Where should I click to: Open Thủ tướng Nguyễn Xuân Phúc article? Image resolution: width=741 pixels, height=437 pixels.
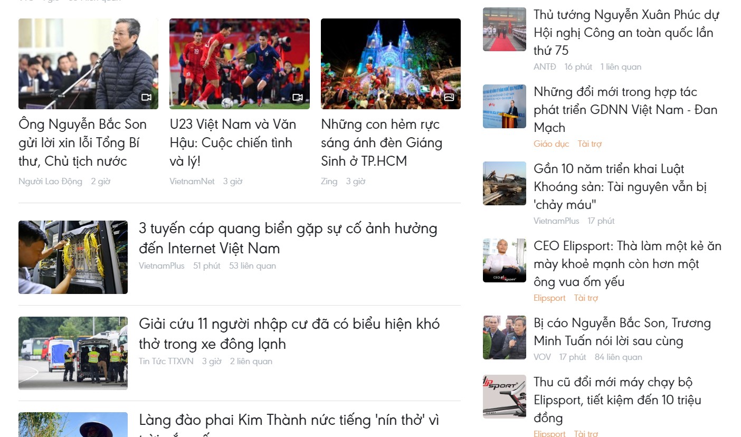click(x=626, y=33)
